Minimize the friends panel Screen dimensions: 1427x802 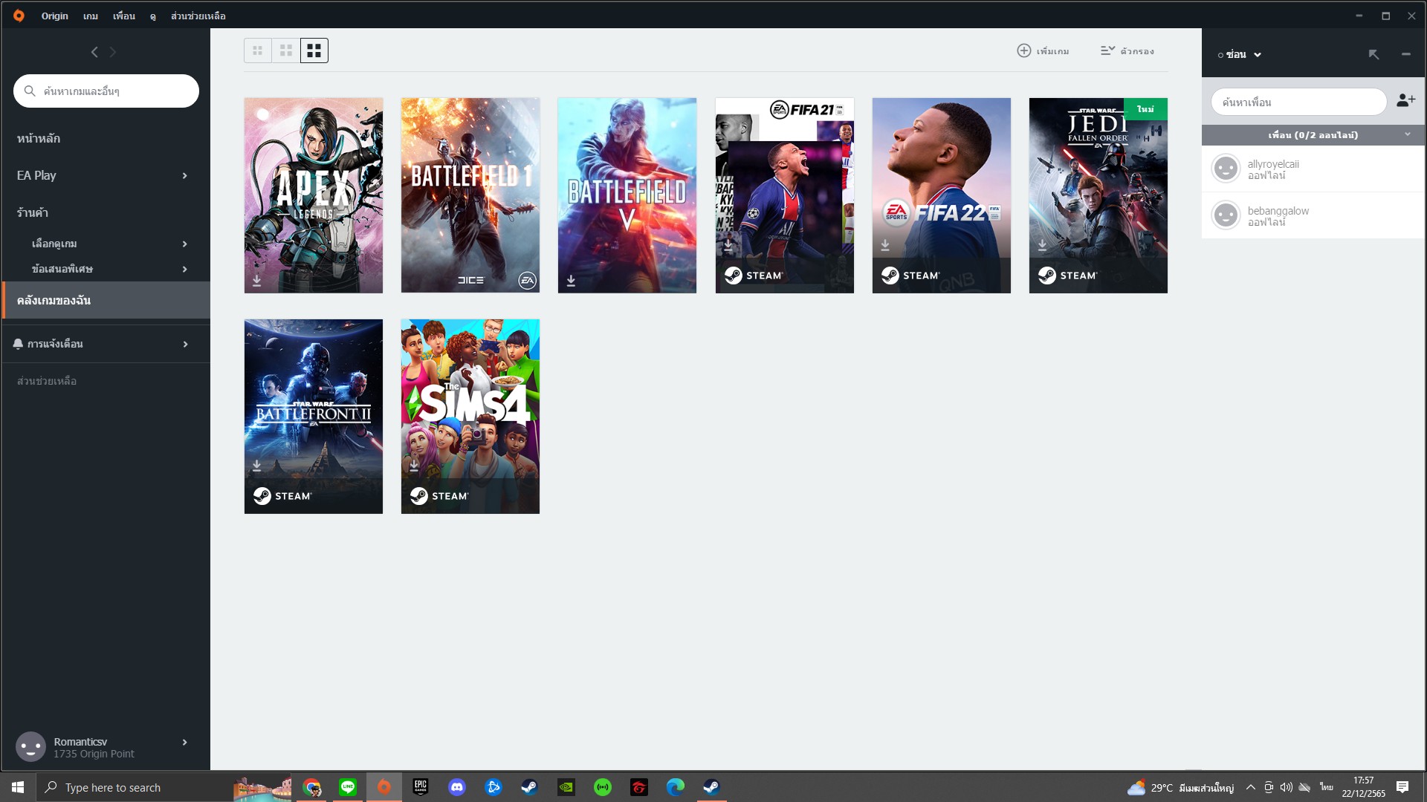tap(1405, 54)
